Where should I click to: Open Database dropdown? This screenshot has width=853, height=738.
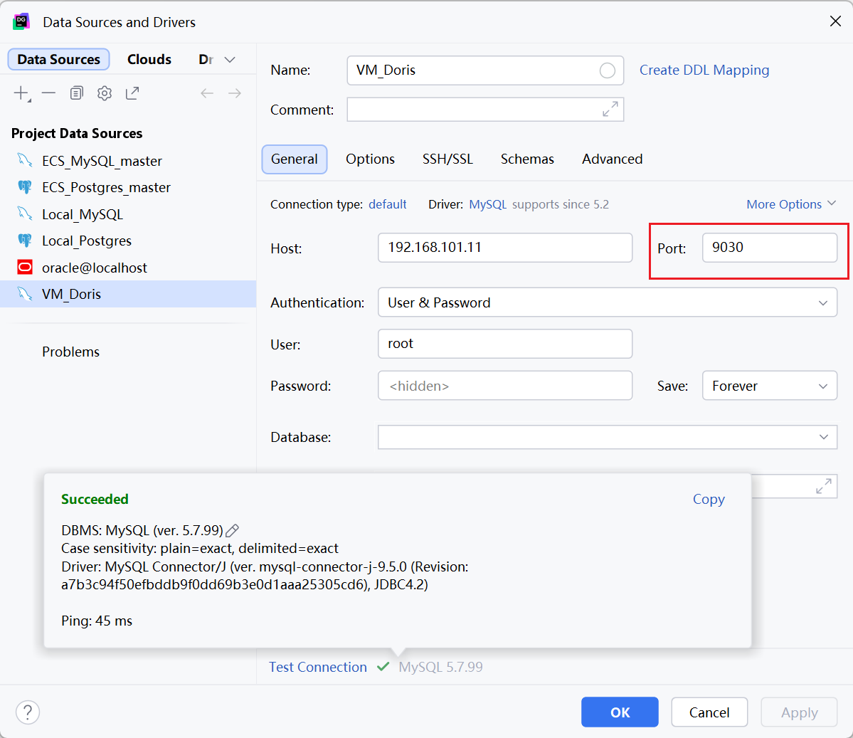click(x=607, y=437)
